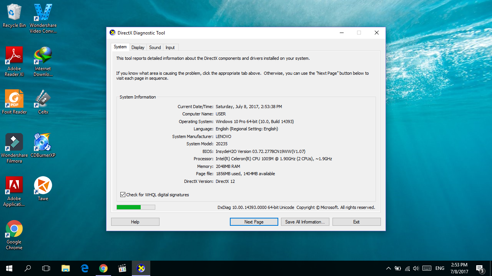Click the green progress bar
This screenshot has width=492, height=276.
136,207
